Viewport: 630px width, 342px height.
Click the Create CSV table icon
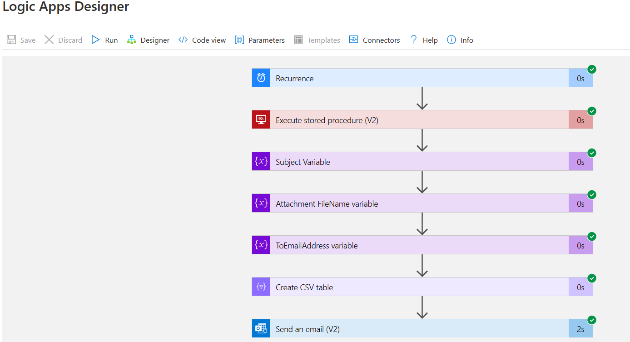coord(261,287)
